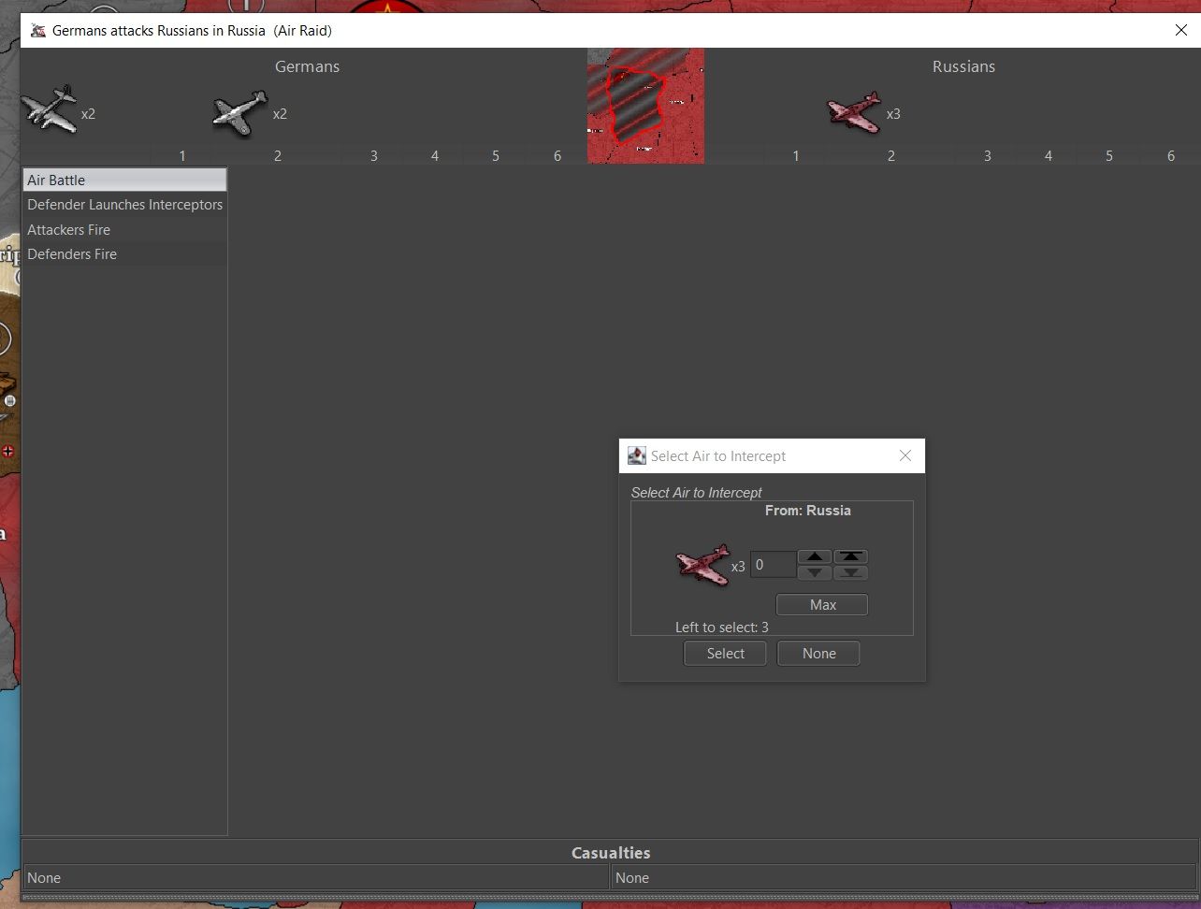The image size is (1201, 909).
Task: Click the interceptor quantity input field
Action: pos(773,565)
